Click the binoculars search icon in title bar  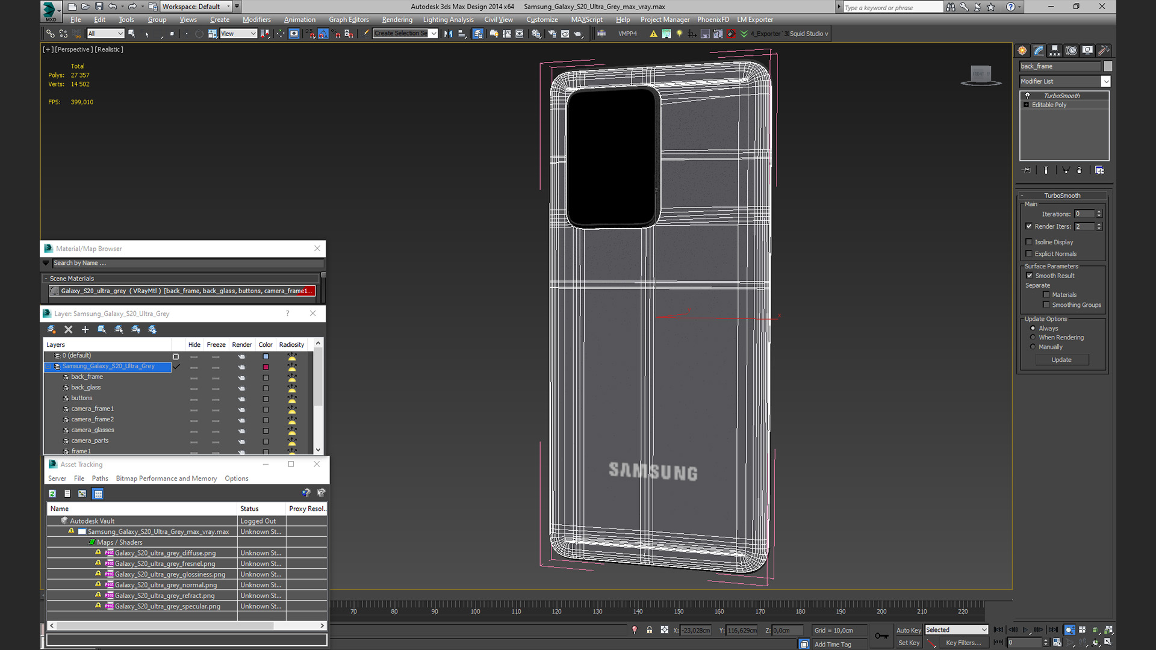coord(951,7)
